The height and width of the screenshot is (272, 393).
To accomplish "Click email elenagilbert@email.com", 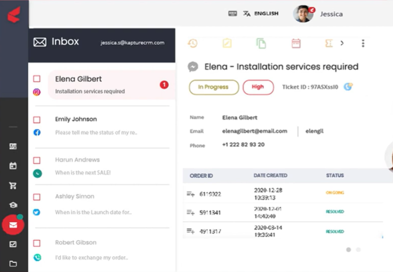I will click(x=255, y=131).
